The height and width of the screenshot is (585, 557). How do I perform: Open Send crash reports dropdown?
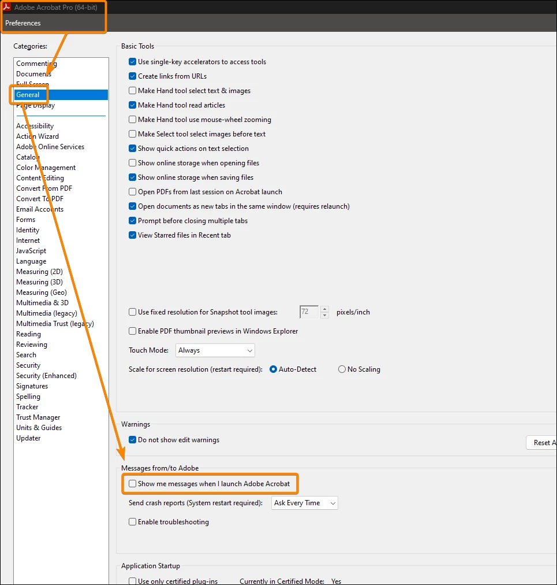(304, 503)
